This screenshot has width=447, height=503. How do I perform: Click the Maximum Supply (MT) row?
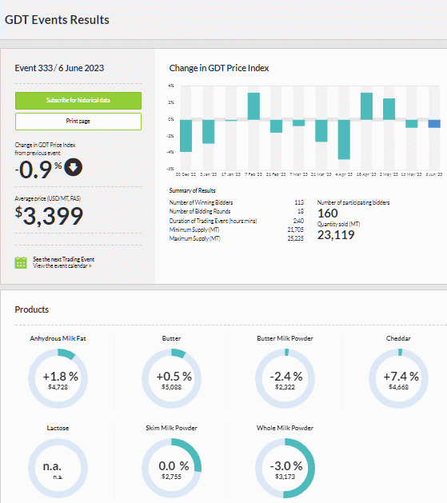pos(237,238)
